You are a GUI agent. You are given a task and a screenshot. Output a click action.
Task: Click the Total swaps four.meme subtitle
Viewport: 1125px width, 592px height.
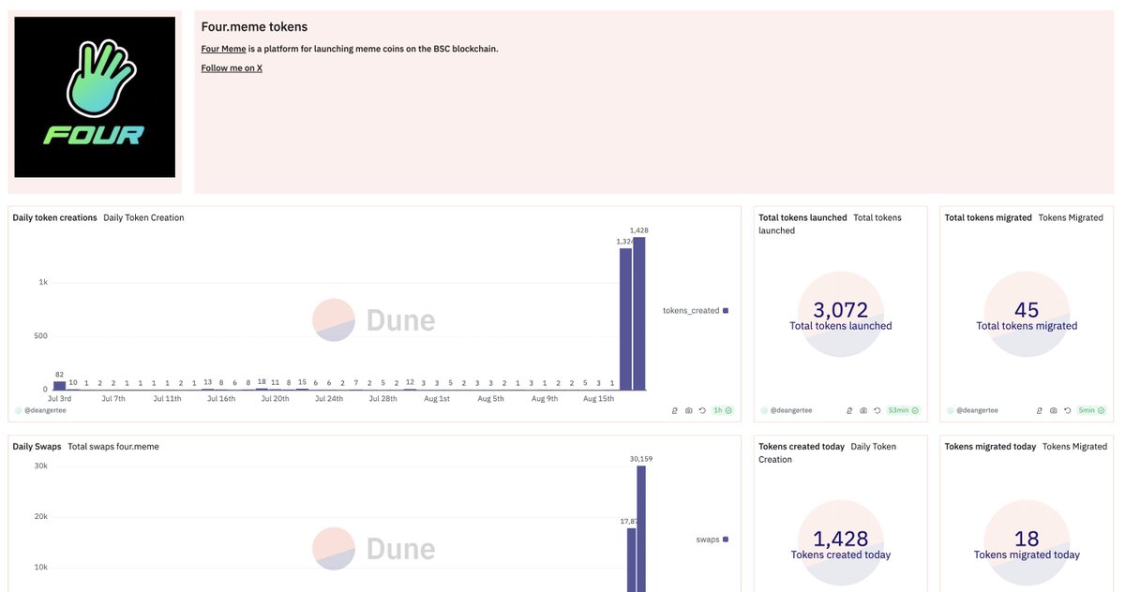click(x=113, y=447)
